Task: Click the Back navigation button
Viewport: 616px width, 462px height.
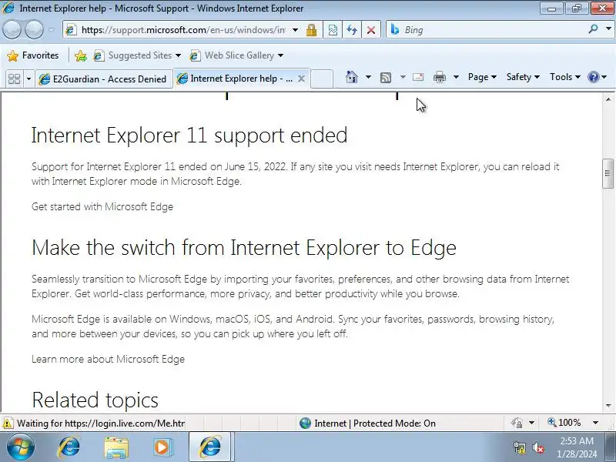Action: click(12, 29)
